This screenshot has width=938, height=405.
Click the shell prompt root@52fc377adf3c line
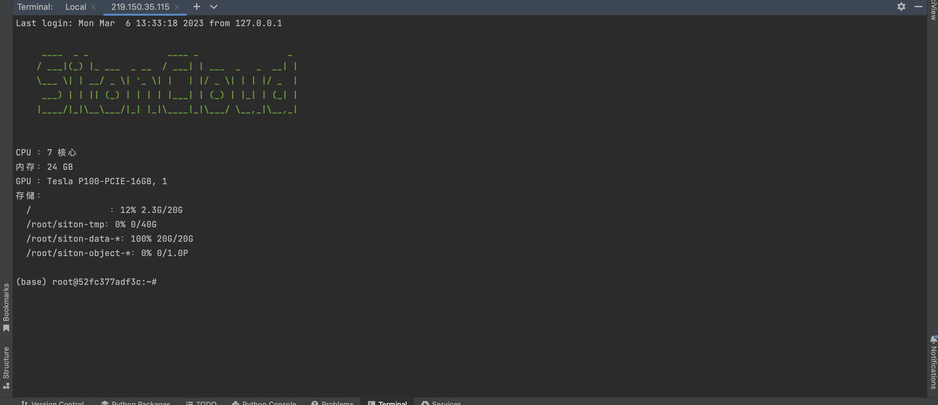[x=86, y=282]
